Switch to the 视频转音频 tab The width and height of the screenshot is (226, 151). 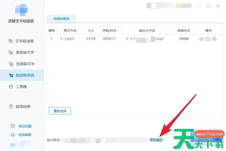tap(61, 18)
